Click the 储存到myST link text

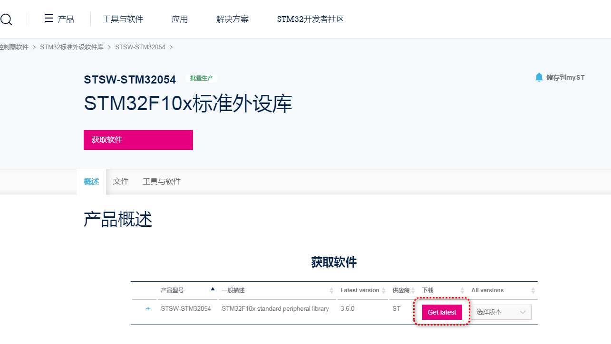click(565, 77)
